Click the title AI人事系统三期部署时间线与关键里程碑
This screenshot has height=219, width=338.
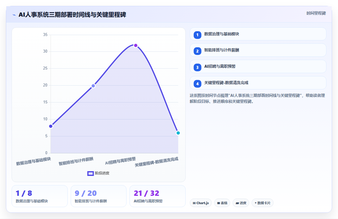[72, 15]
